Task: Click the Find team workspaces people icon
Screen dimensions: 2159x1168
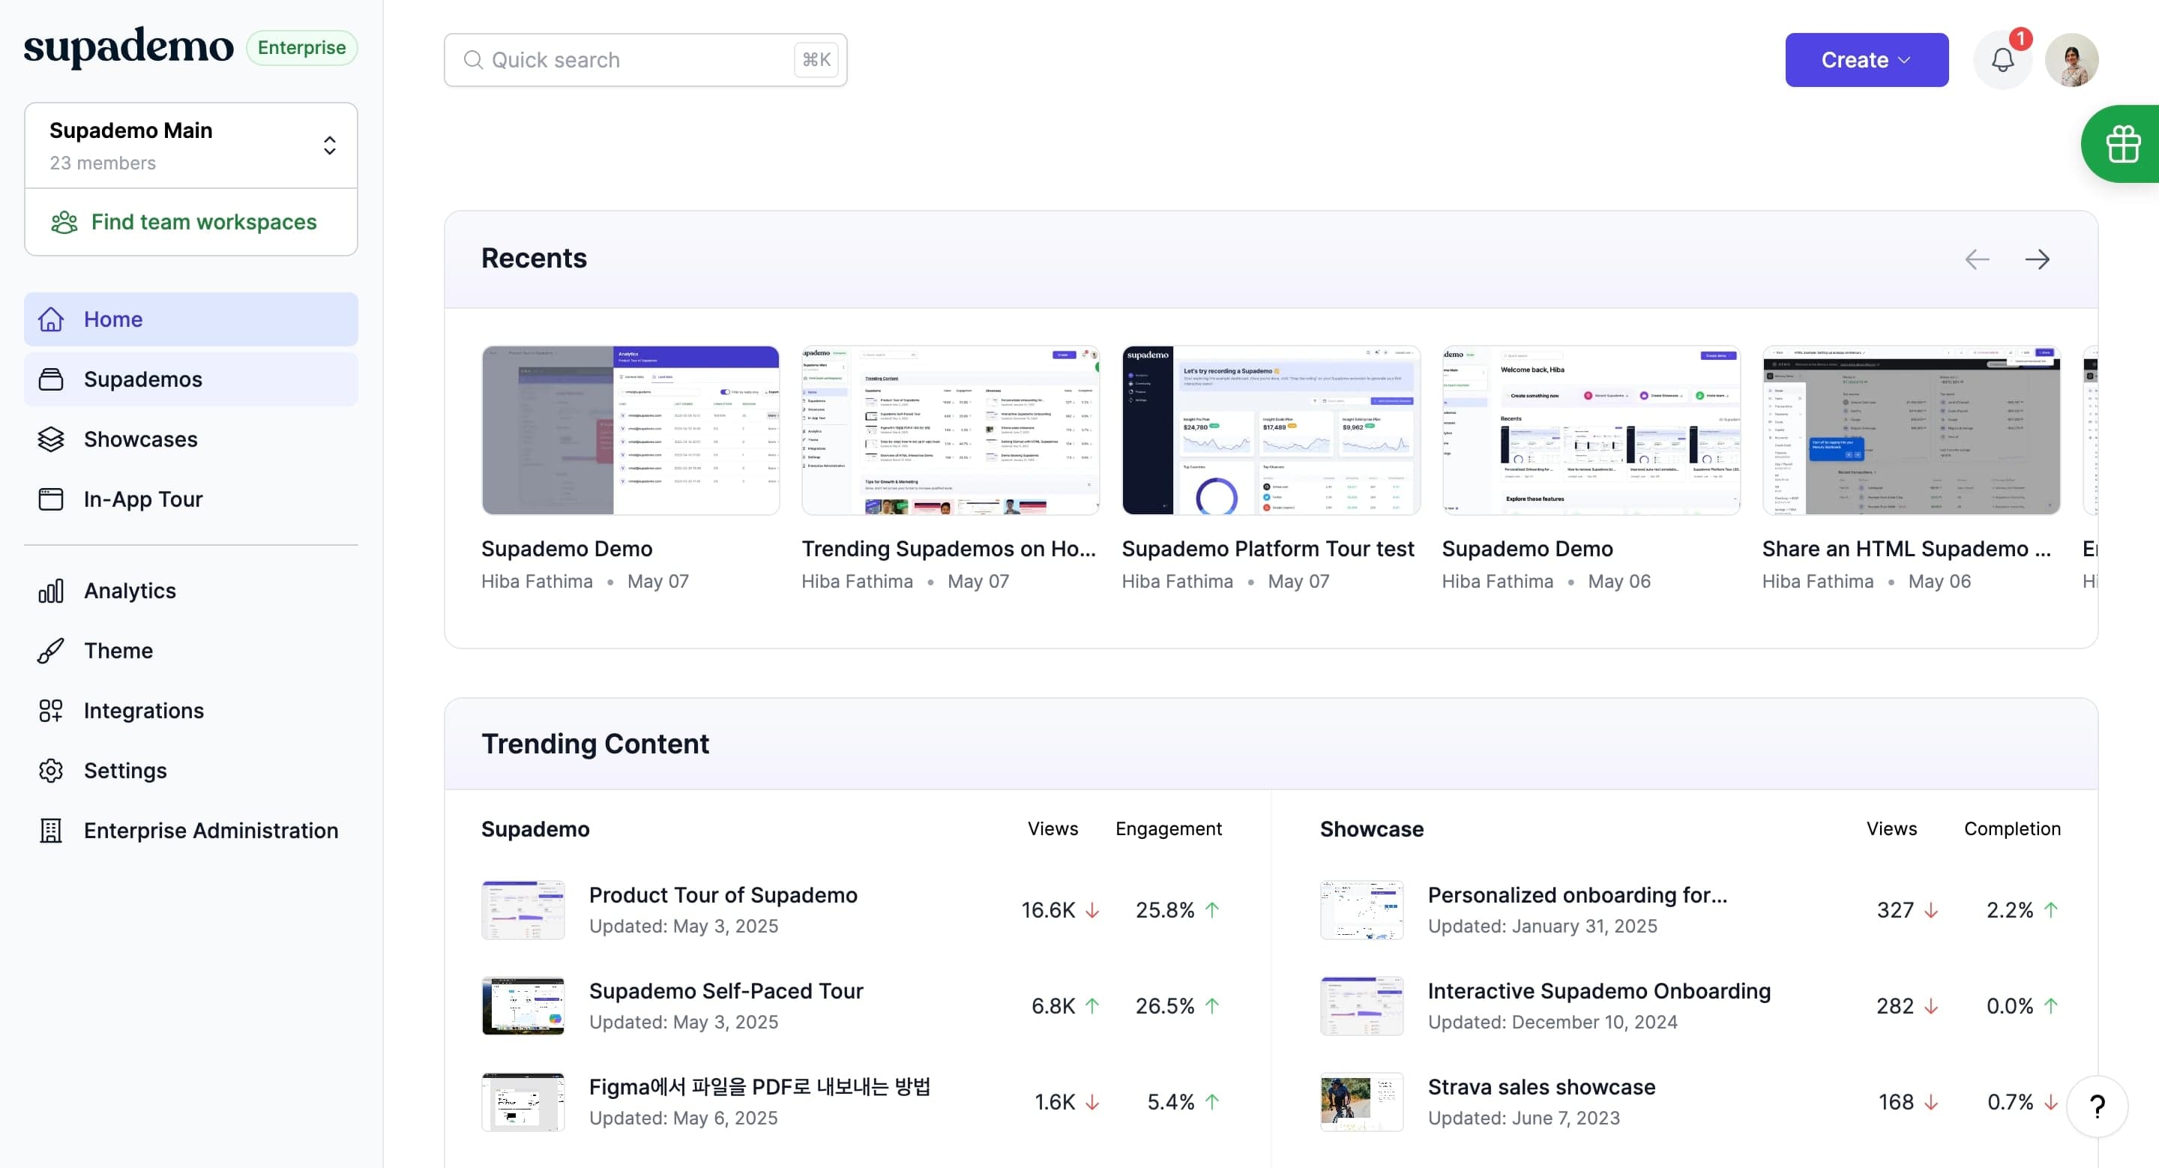Action: click(64, 222)
